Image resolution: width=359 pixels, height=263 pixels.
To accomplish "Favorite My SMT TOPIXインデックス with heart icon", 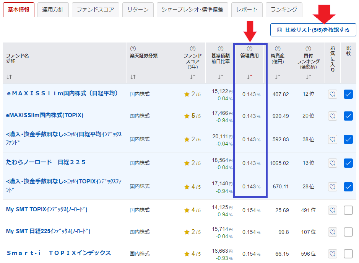I will pos(333,210).
